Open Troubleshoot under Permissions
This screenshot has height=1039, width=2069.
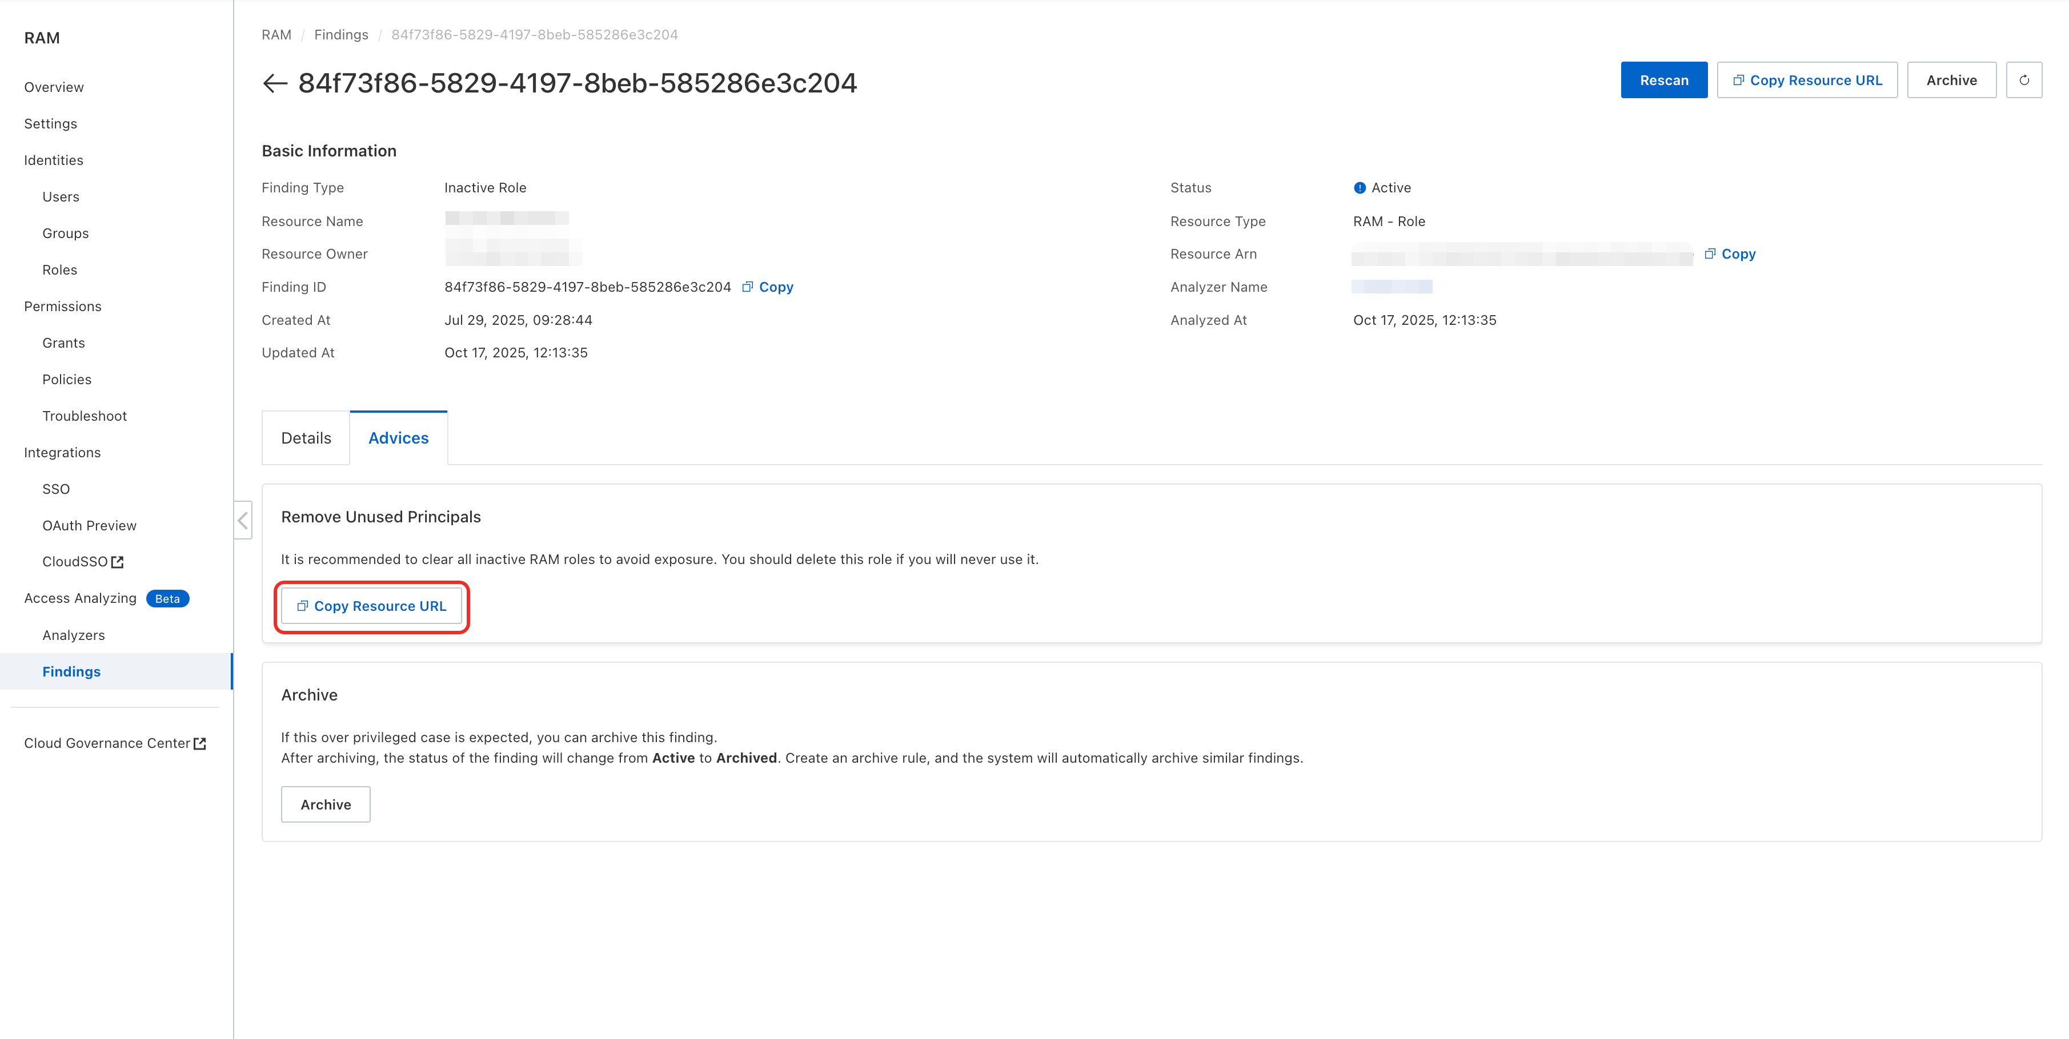[x=85, y=416]
